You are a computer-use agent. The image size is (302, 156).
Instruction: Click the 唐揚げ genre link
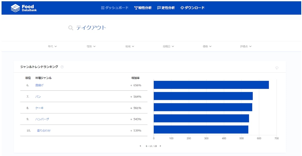point(39,85)
